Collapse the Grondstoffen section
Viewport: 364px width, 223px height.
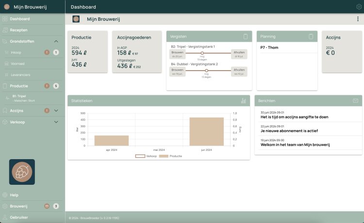[56, 42]
